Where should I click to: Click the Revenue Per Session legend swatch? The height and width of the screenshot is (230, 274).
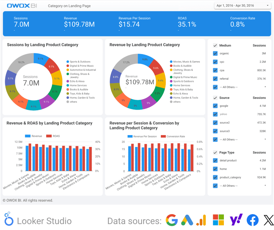pos(130,136)
